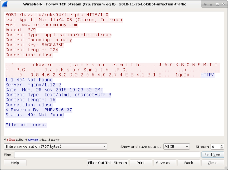Click the payload line starting with H.-.P.C
Screen dimensions: 228x170
pos(112,70)
